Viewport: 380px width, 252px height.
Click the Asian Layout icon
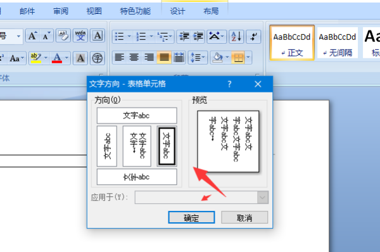[214, 37]
